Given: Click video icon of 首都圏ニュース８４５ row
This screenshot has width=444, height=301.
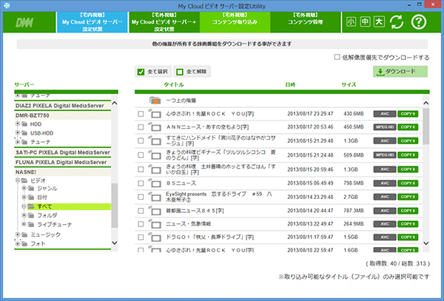Looking at the screenshot, I should click(x=155, y=211).
